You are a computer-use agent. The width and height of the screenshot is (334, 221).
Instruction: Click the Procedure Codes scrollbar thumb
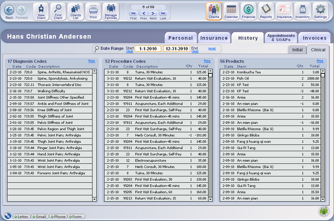[x=210, y=75]
